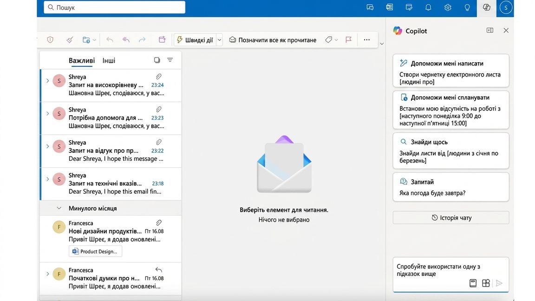Click the Швидкі дії button
Viewport: 535px width, 301px height.
point(195,40)
